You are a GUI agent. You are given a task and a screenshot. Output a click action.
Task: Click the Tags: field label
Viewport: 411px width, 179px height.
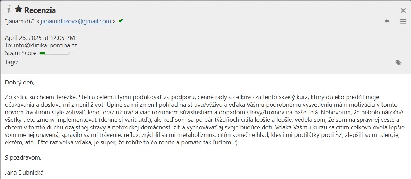pos(12,63)
